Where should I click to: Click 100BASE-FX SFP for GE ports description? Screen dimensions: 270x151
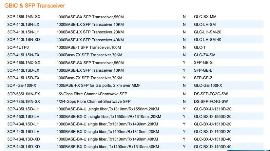(x=99, y=85)
